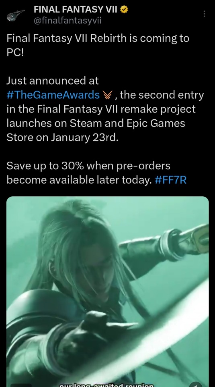The height and width of the screenshot is (387, 215).
Task: Tap the "our long-awaited reunion" caption
Action: pos(106,385)
